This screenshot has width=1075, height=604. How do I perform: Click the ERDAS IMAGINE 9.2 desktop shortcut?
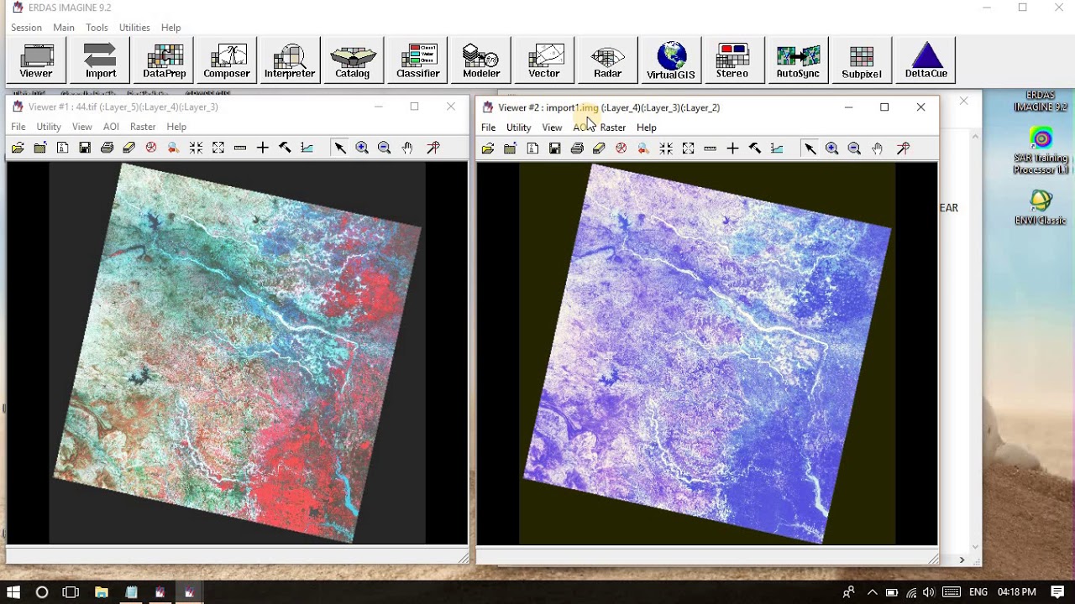click(1041, 101)
